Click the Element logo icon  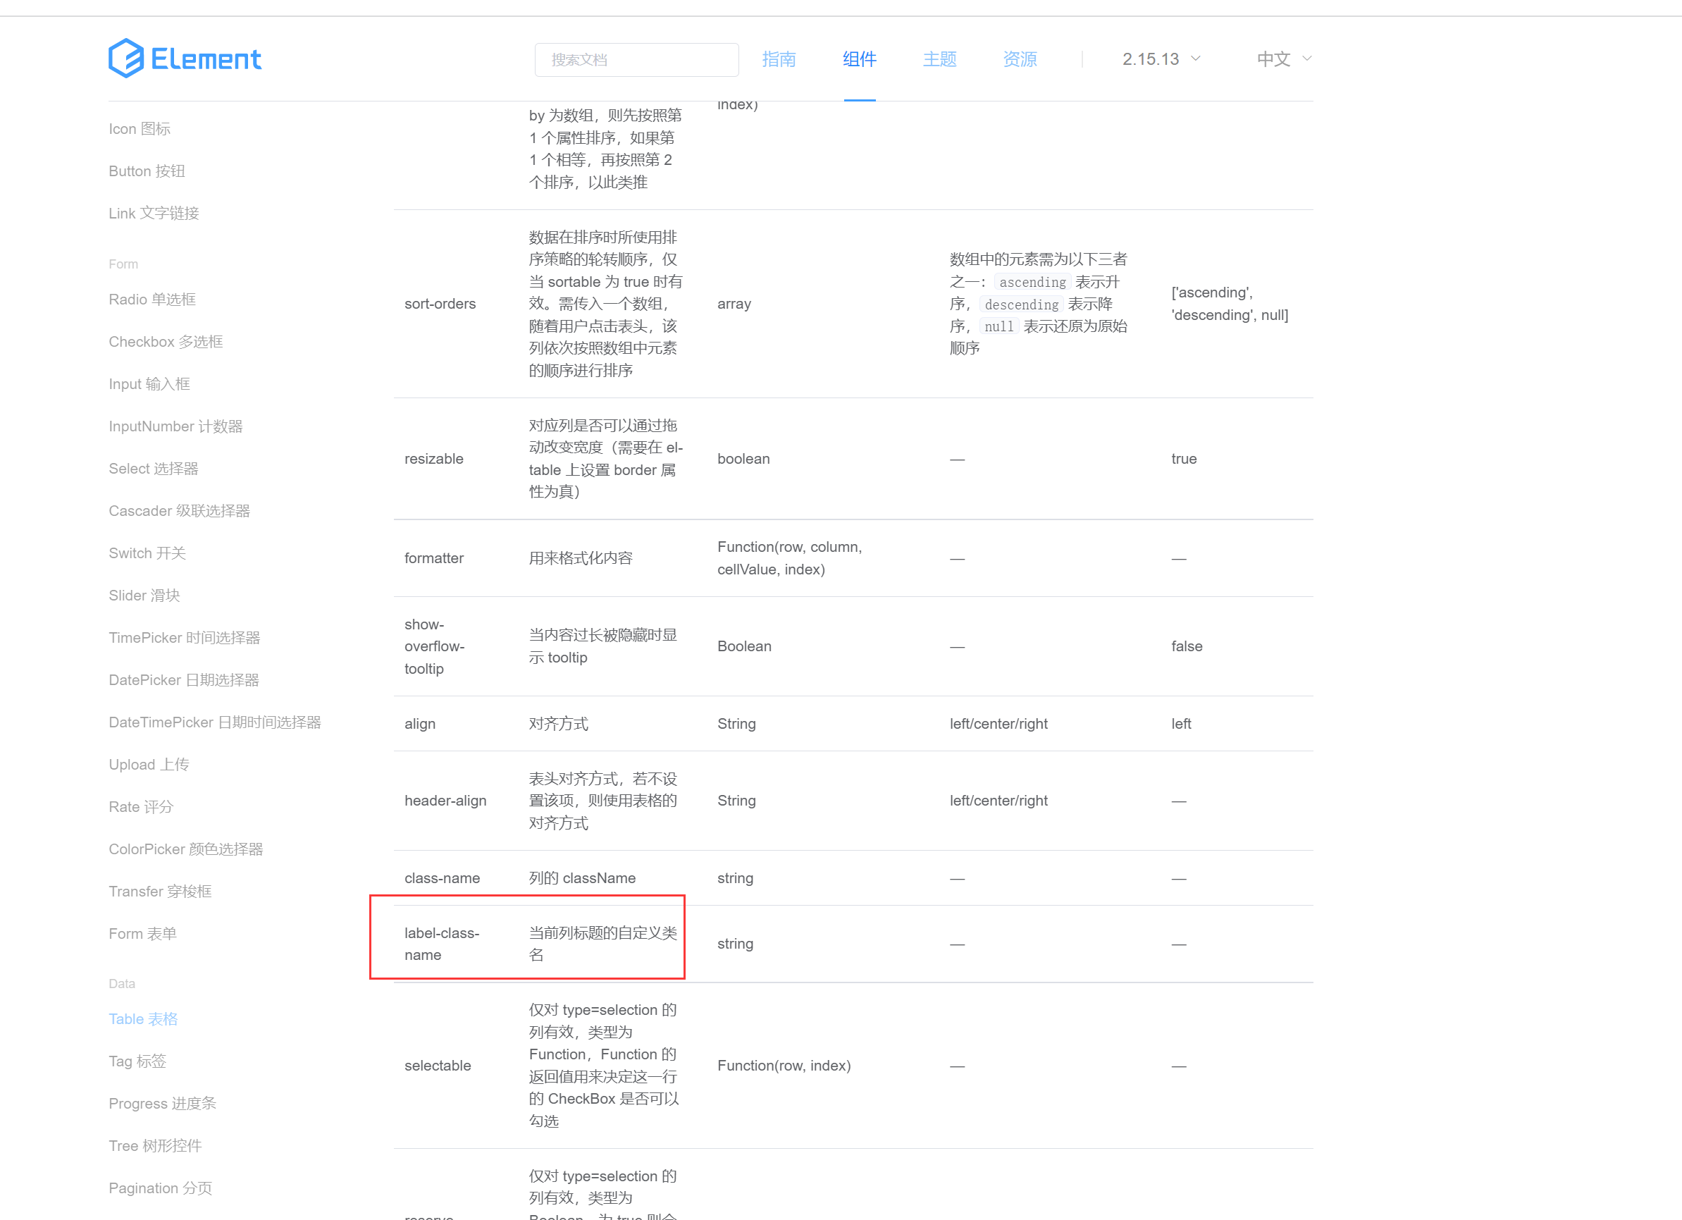point(126,58)
